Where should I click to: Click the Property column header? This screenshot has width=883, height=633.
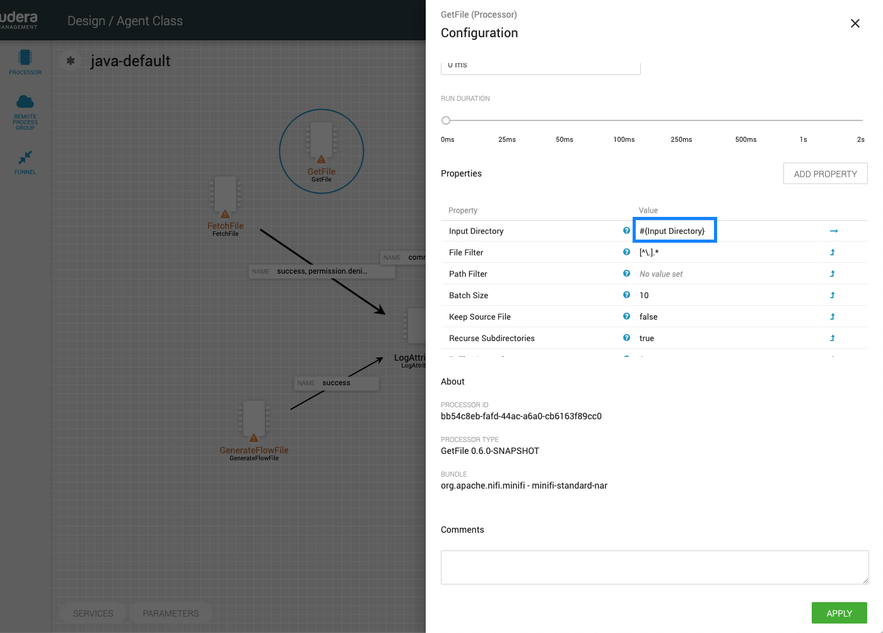tap(463, 211)
